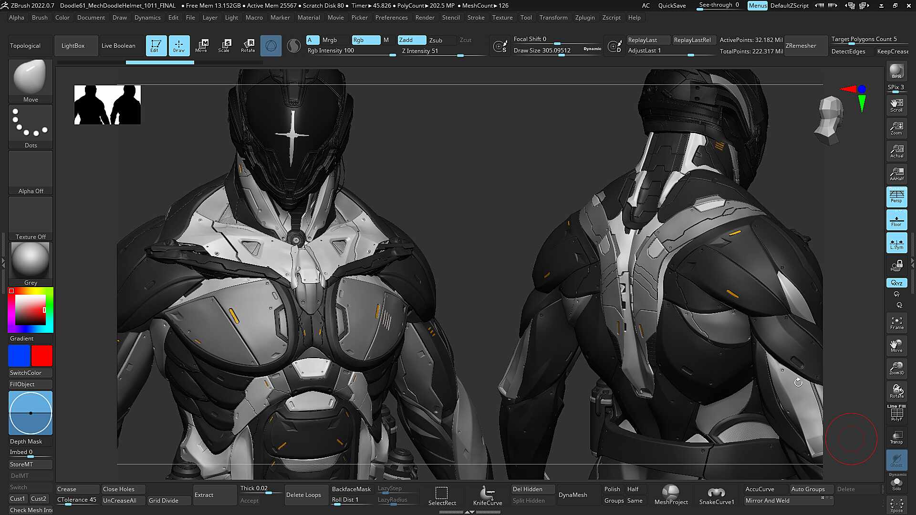
Task: Select the blue secondary color swatch
Action: tap(19, 356)
